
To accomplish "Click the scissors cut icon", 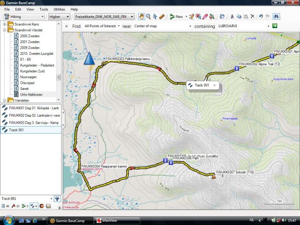I will tap(232, 16).
